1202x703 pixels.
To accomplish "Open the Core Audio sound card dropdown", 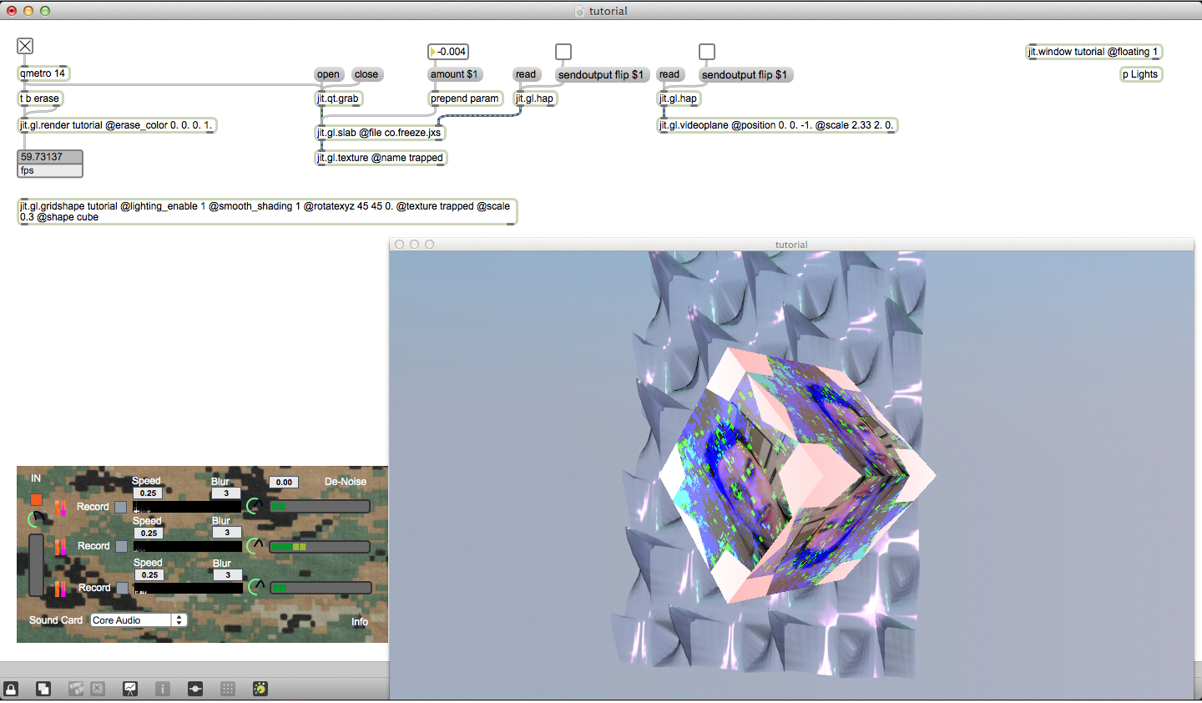I will tap(138, 620).
